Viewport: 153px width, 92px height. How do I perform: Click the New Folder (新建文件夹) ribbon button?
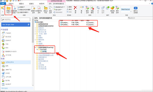pos(8,10)
